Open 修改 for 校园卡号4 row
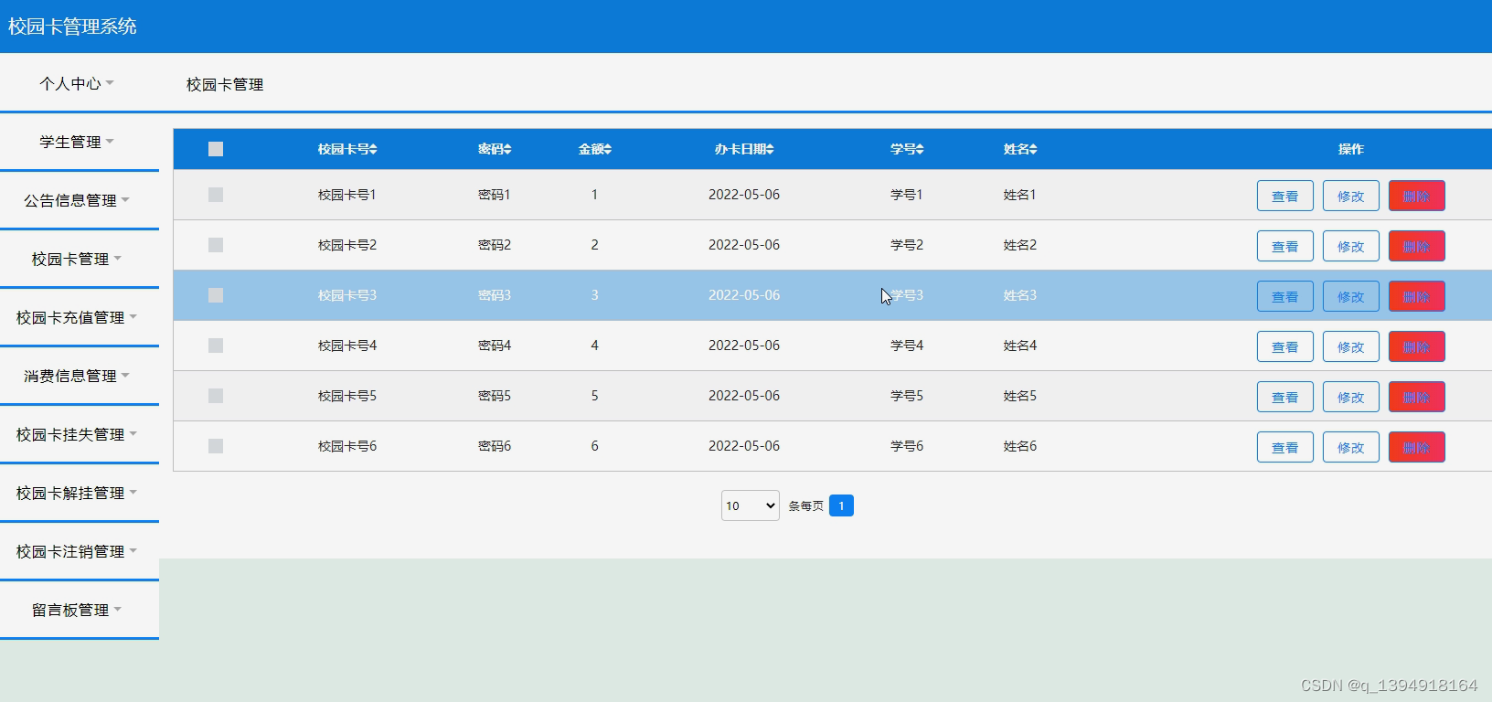The width and height of the screenshot is (1492, 702). point(1350,346)
